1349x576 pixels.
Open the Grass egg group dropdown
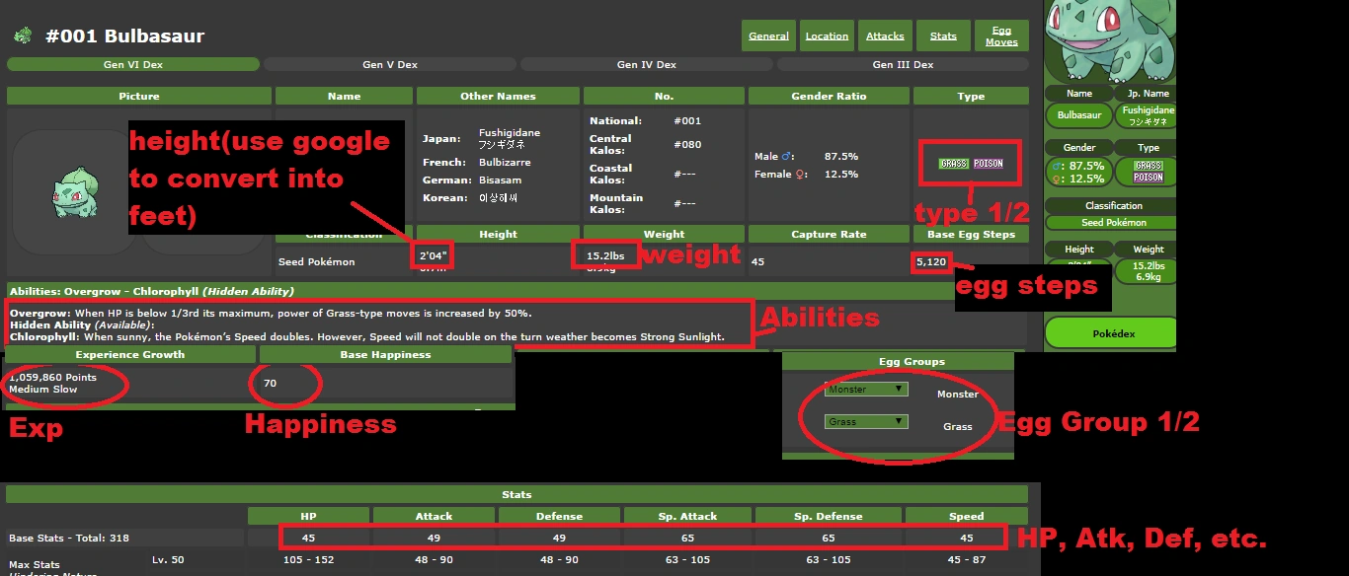(866, 421)
